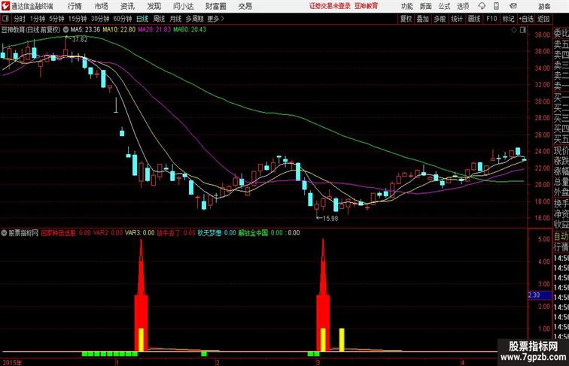The image size is (569, 366).
Task: Click the 自动 label in the right panel
Action: point(561,237)
